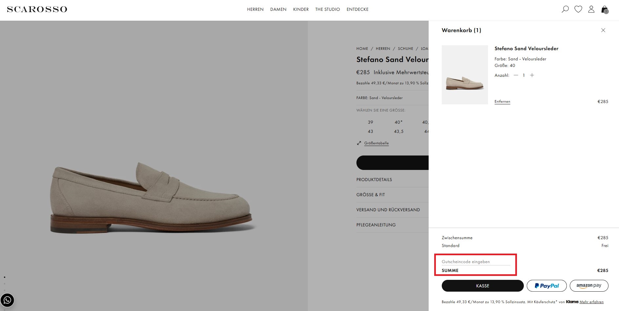The image size is (619, 311).
Task: Expand the GRÖSSE & FIT section
Action: pyautogui.click(x=371, y=195)
